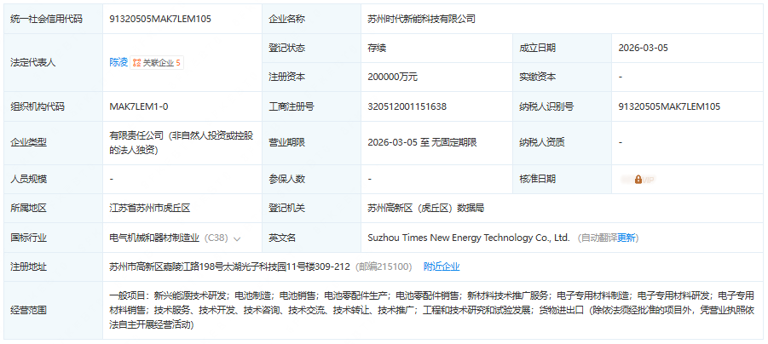Click the 关联企业 5 badge text
The width and height of the screenshot is (768, 344).
161,62
